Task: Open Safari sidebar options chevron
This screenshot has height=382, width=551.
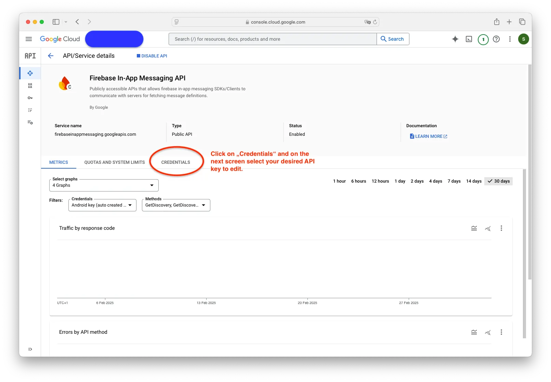Action: (66, 22)
